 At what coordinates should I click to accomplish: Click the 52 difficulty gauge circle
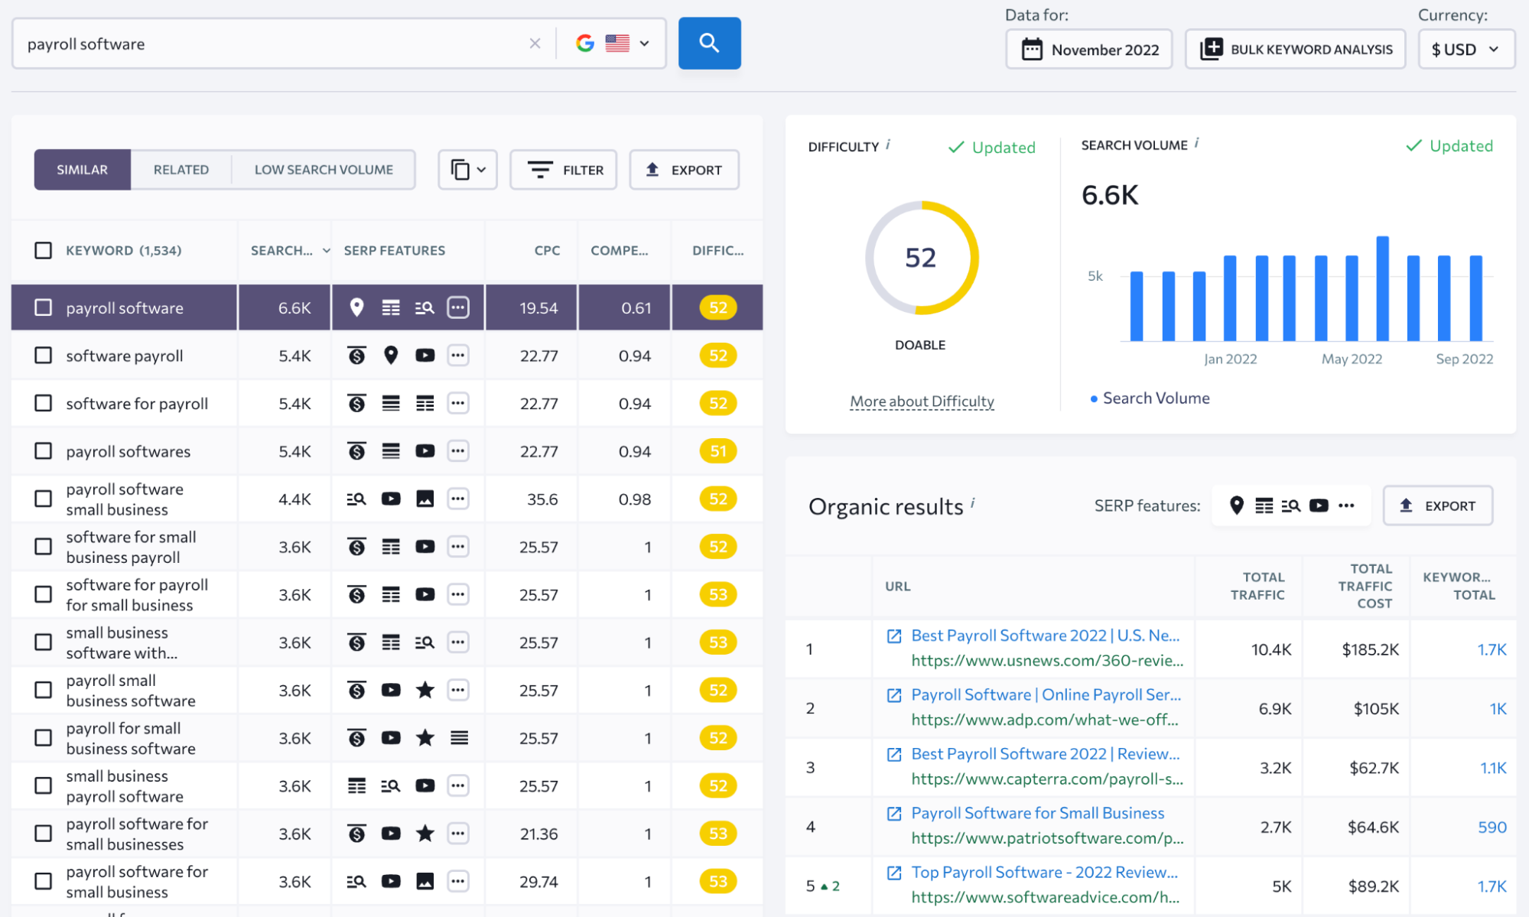tap(921, 258)
